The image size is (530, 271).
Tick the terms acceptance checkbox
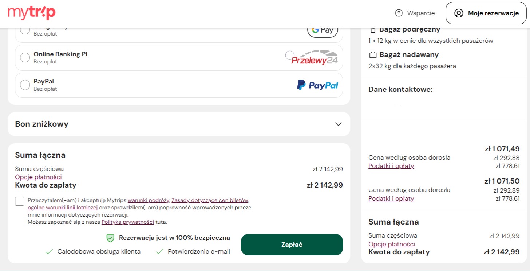[20, 201]
